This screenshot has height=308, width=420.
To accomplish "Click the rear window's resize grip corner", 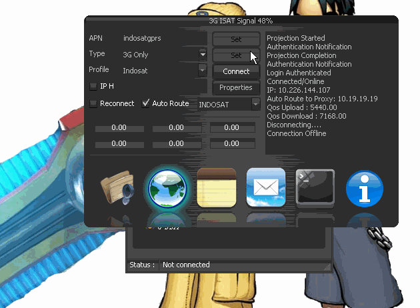I will 327,267.
